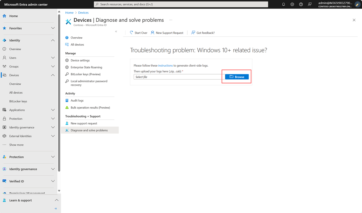Select All devices under Devices in sidebar

click(16, 92)
